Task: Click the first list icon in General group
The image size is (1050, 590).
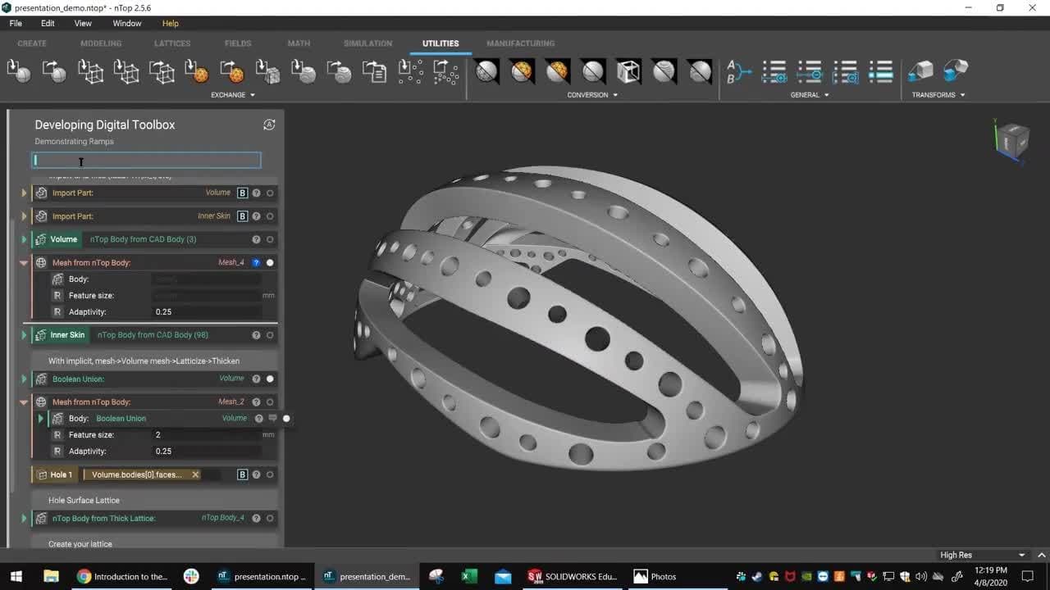Action: coord(774,71)
